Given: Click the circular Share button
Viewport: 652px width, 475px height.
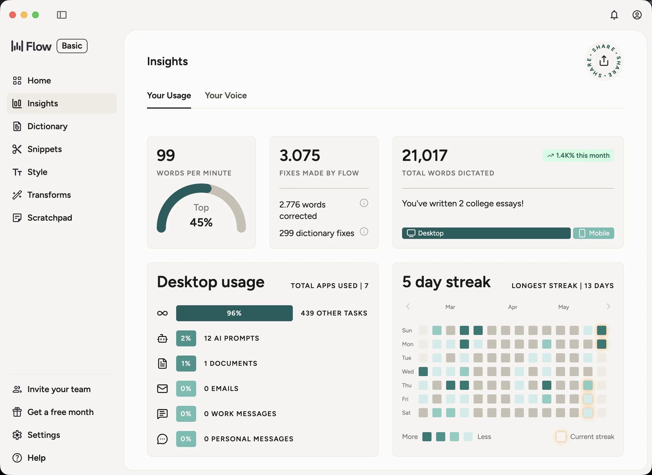Looking at the screenshot, I should pyautogui.click(x=604, y=61).
